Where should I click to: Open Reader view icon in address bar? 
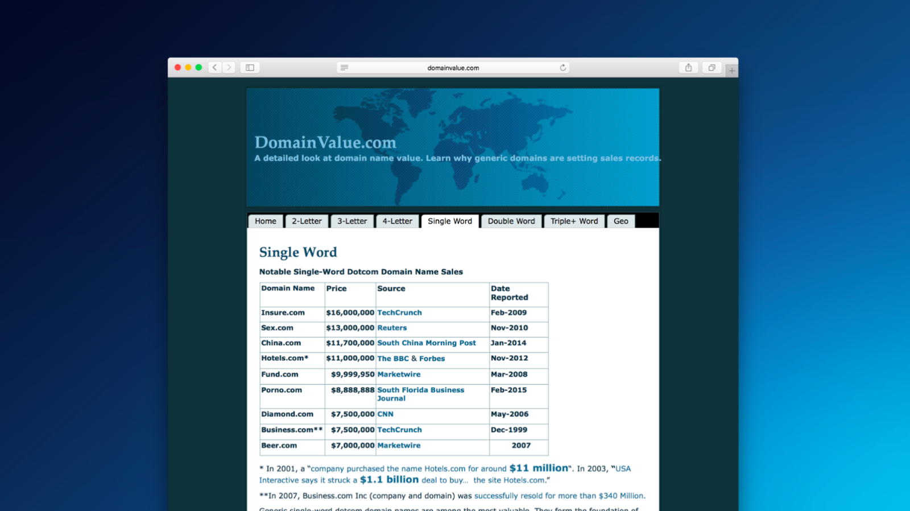click(344, 68)
